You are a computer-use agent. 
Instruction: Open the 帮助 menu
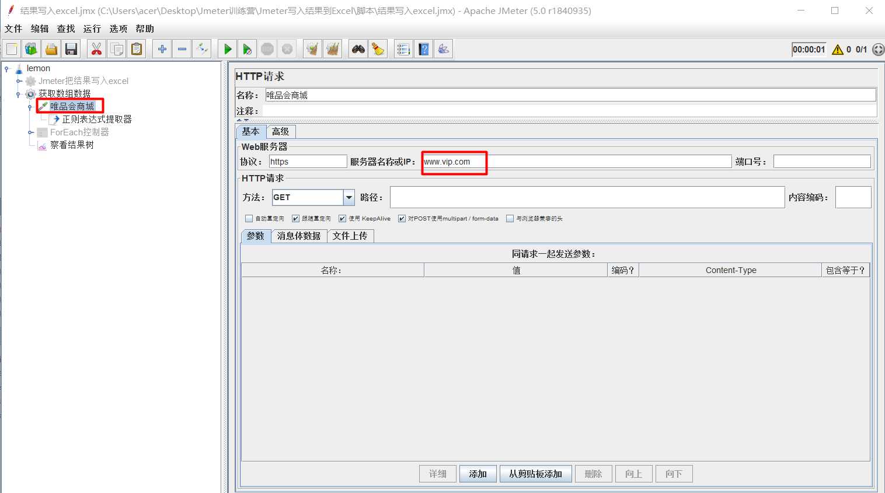point(145,29)
